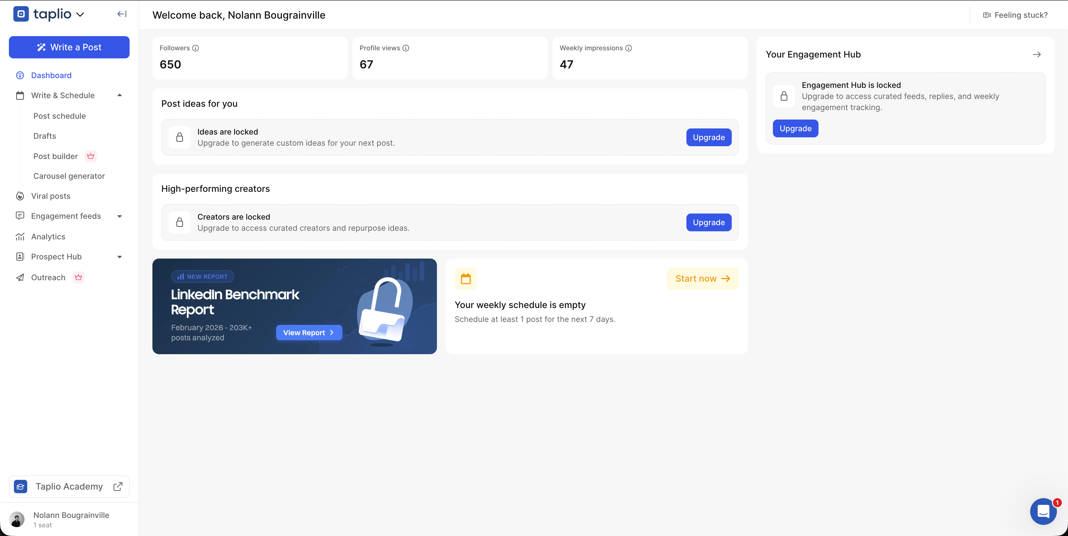Click the crown icon next to Post builder
The width and height of the screenshot is (1068, 536).
click(90, 156)
